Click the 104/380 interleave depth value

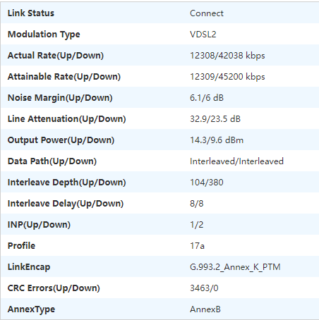point(206,183)
